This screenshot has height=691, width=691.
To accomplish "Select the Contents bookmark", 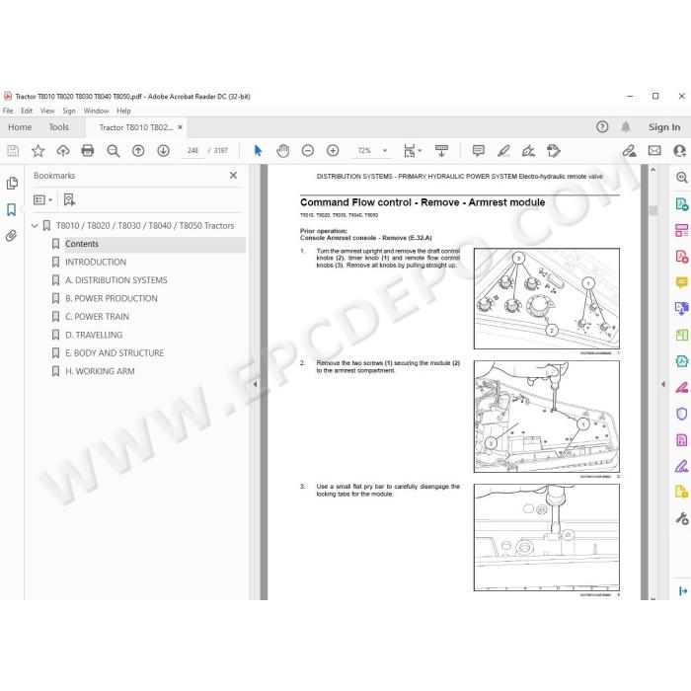I will [82, 244].
